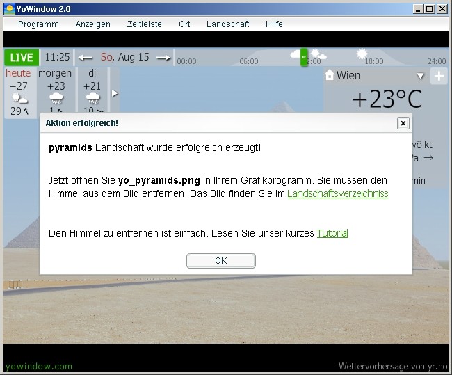The width and height of the screenshot is (452, 375).
Task: Go to previous day with left arrow
Action: (85, 58)
